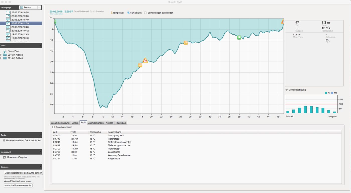This screenshot has height=193, width=351.
Task: Click the yellow deep stop marker at 21.7 m
Action: click(140, 65)
